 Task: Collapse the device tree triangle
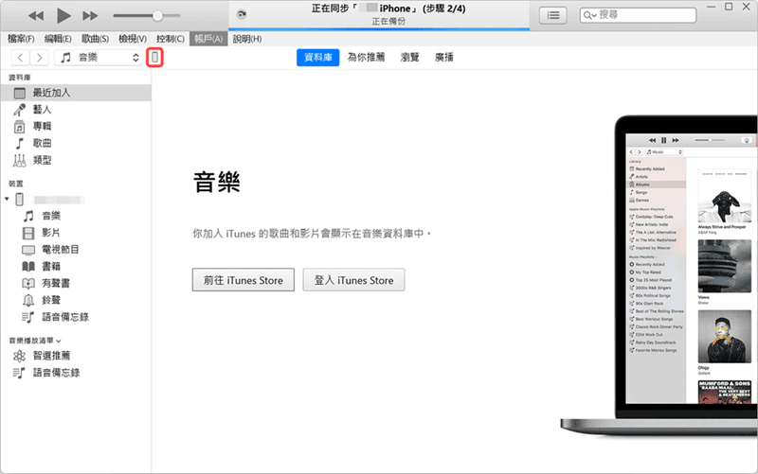(x=7, y=199)
